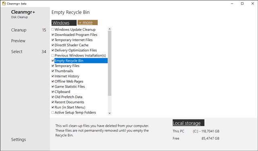
Task: Open the Preview section in sidebar
Action: pos(18,41)
